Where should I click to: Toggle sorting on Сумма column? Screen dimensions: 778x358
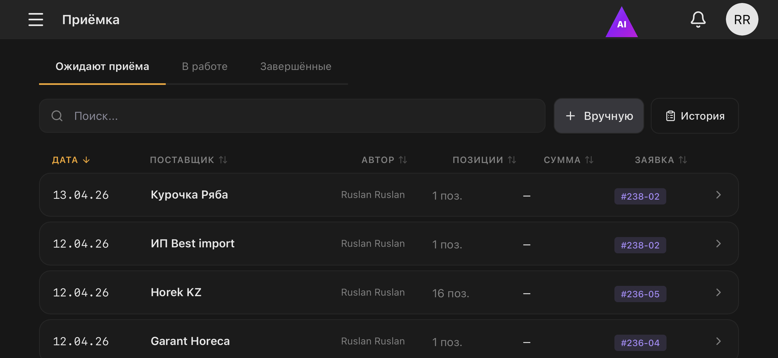[x=589, y=160]
